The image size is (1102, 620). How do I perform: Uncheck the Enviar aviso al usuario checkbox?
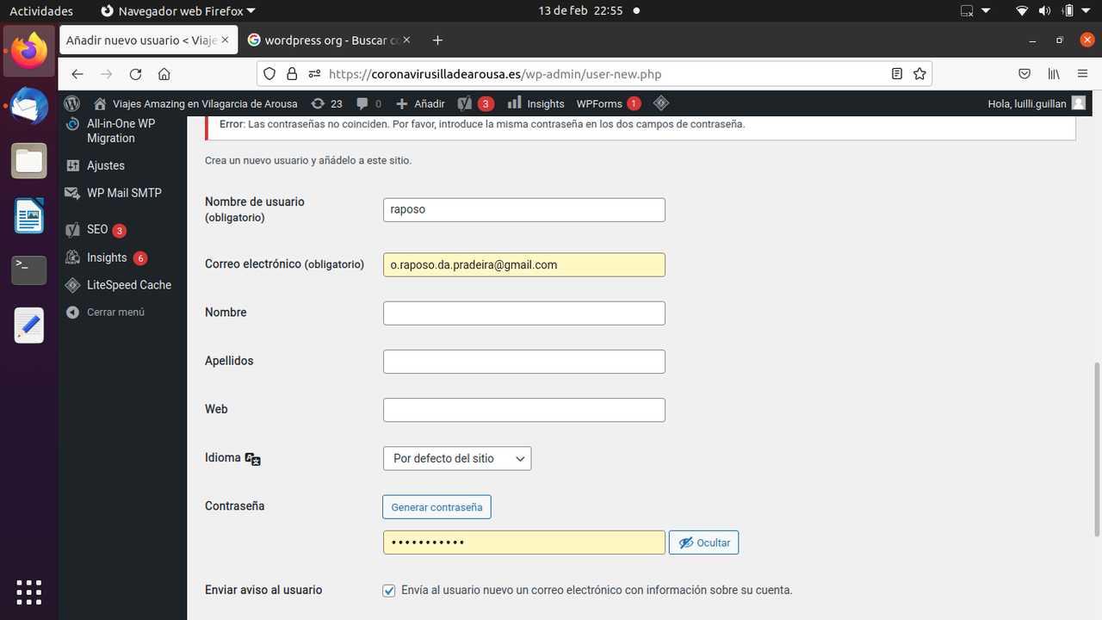(389, 591)
